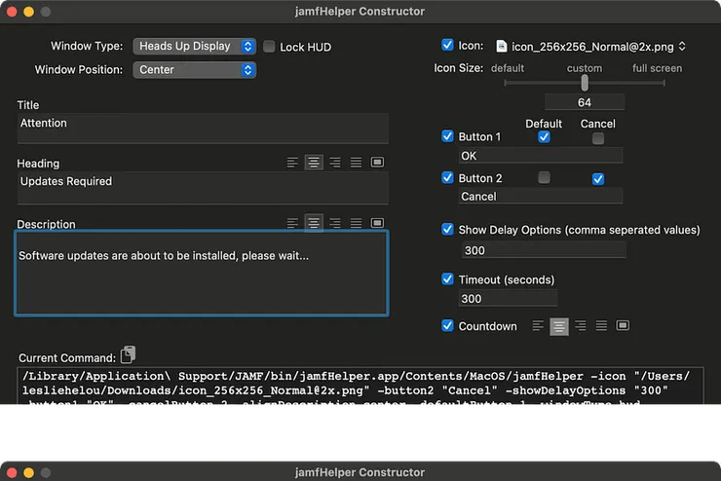
Task: Uncheck Cancel for Button 2
Action: [598, 179]
